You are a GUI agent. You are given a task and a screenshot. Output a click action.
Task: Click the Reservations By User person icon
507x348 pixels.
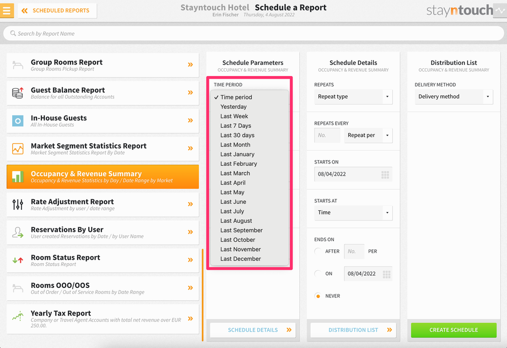18,232
